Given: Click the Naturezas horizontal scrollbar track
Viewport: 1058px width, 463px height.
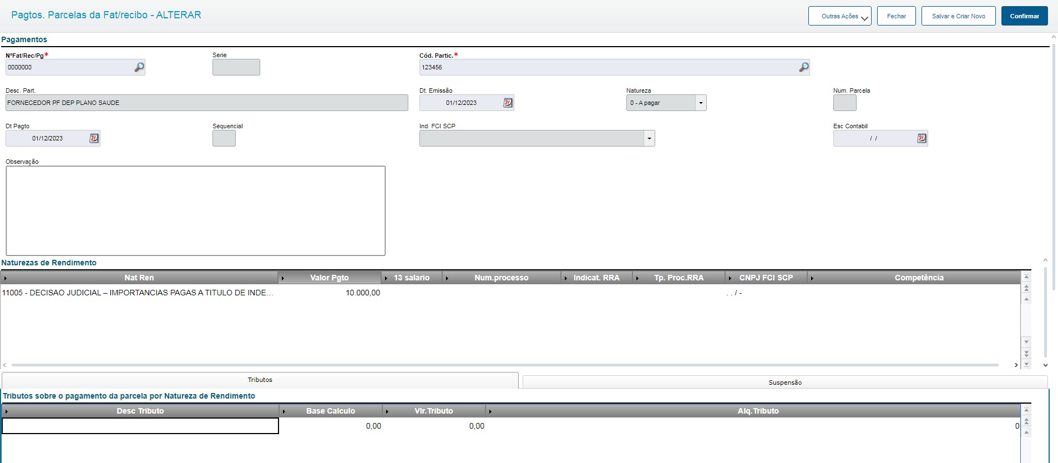Looking at the screenshot, I should 505,365.
